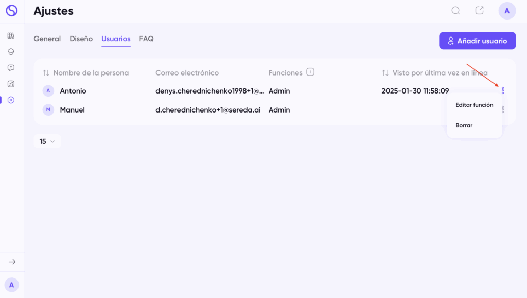Click the Añadir usuario button
Viewport: 527px width, 298px height.
(x=477, y=41)
